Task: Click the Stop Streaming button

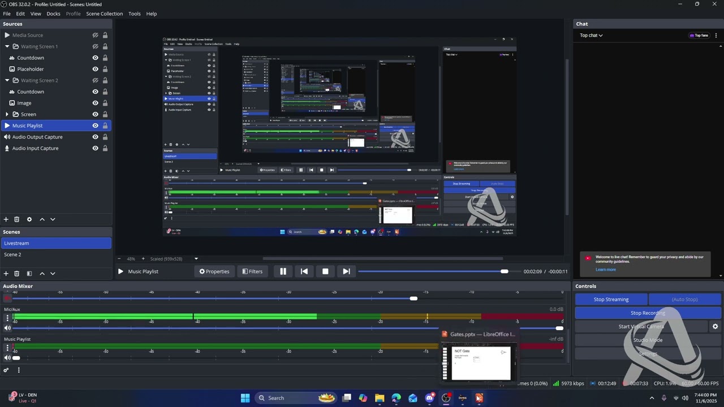Action: click(x=611, y=300)
